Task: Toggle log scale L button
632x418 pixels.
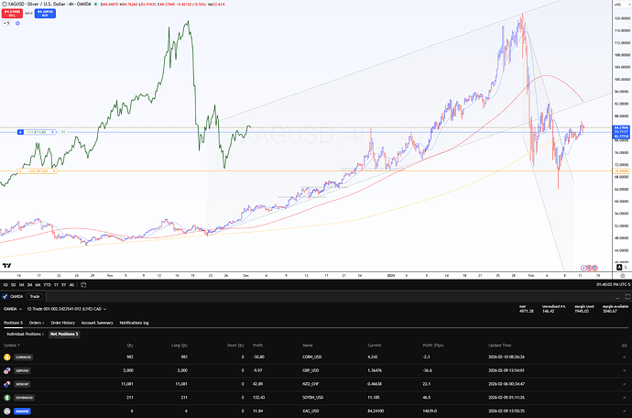Action: [626, 267]
